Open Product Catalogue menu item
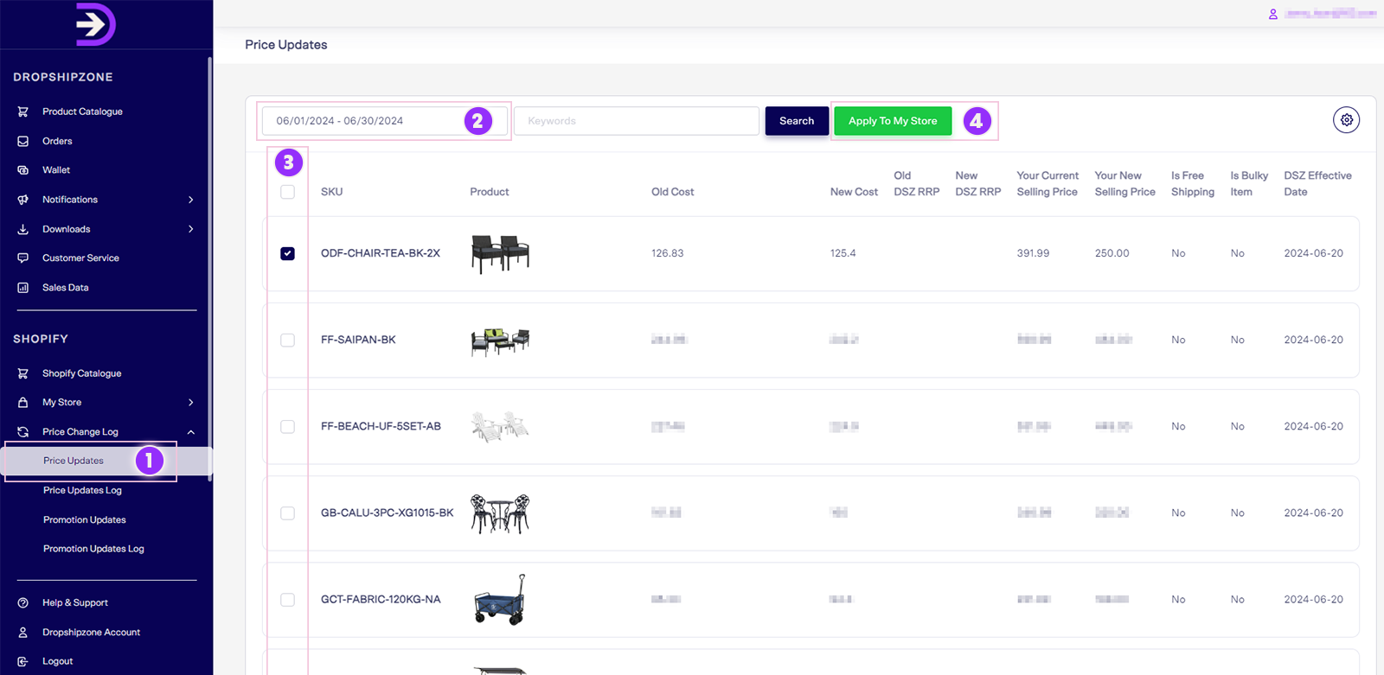1384x675 pixels. 82,111
